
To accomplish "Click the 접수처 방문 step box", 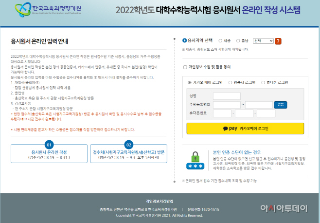I will coord(128,153).
